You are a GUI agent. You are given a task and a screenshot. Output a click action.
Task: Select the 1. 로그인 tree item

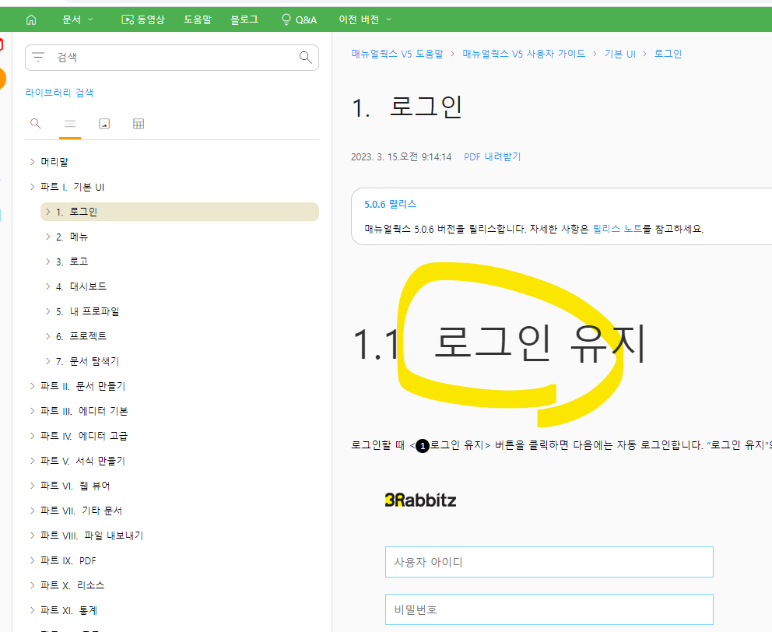(180, 212)
